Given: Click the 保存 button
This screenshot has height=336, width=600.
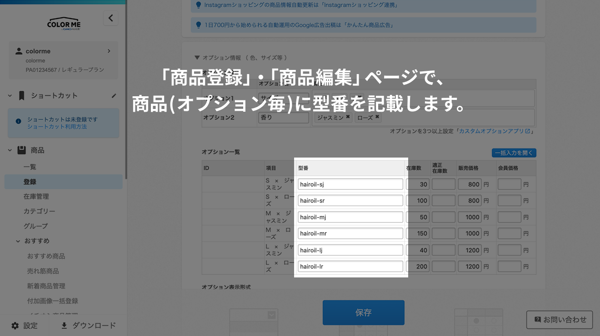Looking at the screenshot, I should click(364, 312).
